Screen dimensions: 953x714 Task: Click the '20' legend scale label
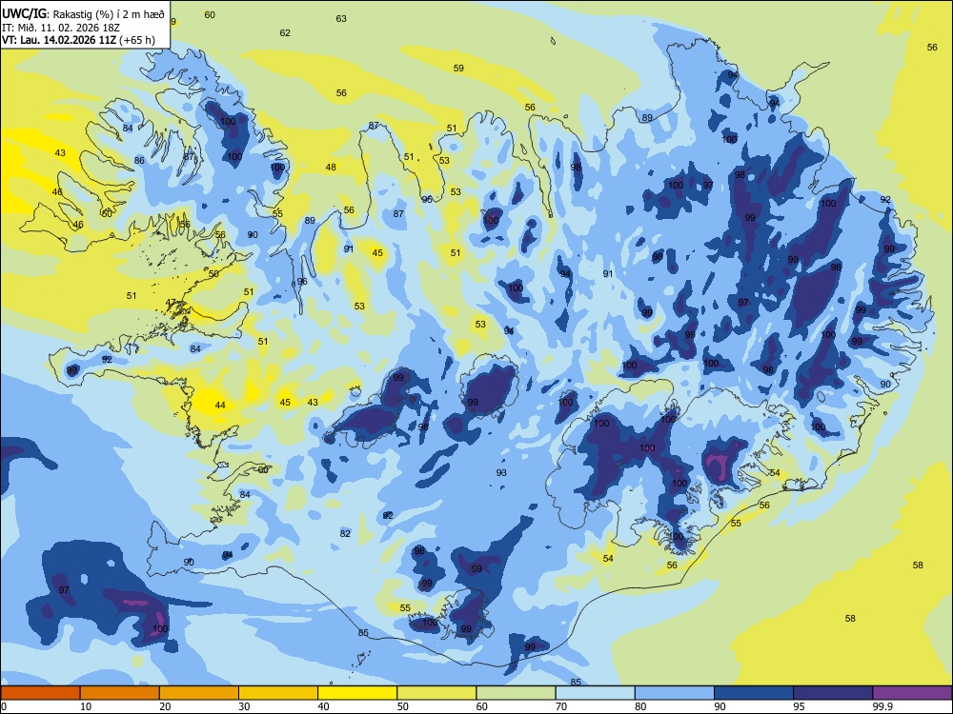[x=165, y=706]
